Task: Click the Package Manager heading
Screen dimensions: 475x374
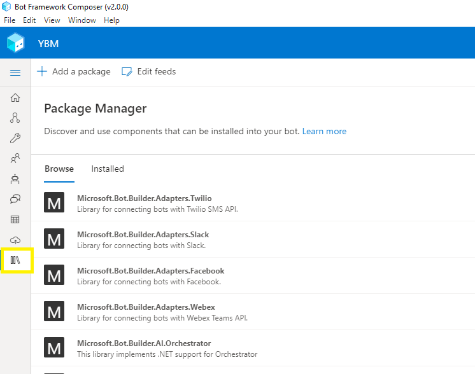Action: click(x=96, y=109)
